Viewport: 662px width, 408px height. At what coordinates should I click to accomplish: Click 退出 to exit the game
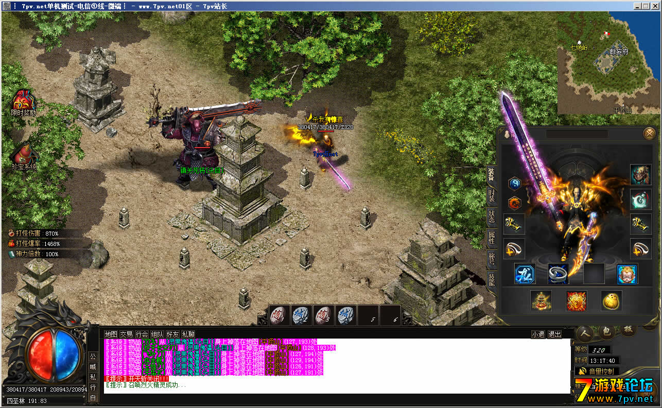[x=555, y=334]
